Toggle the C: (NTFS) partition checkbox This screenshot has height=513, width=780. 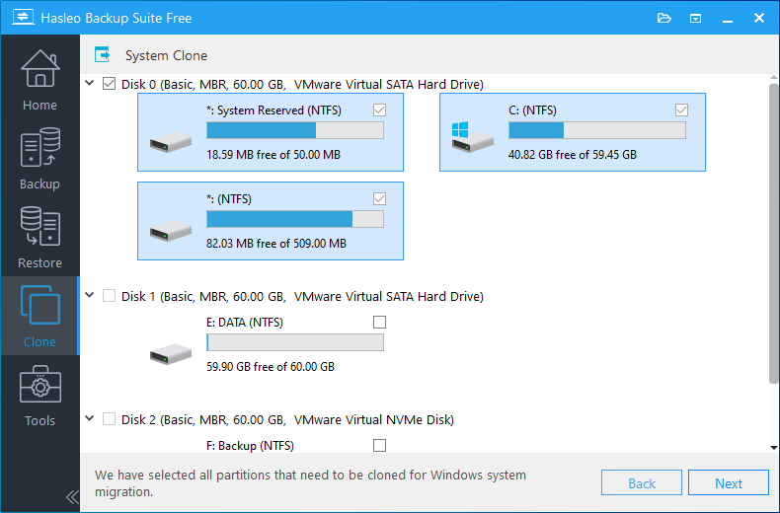click(x=681, y=110)
